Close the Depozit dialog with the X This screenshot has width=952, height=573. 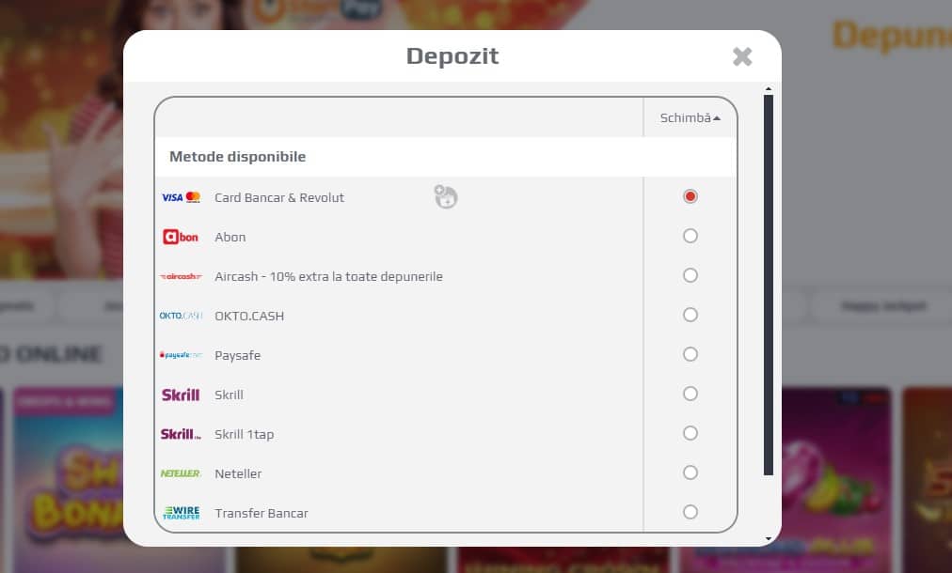point(742,56)
